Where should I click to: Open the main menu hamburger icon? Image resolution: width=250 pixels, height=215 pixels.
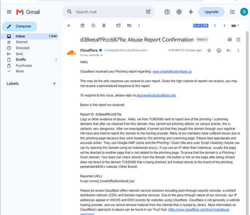[9, 12]
